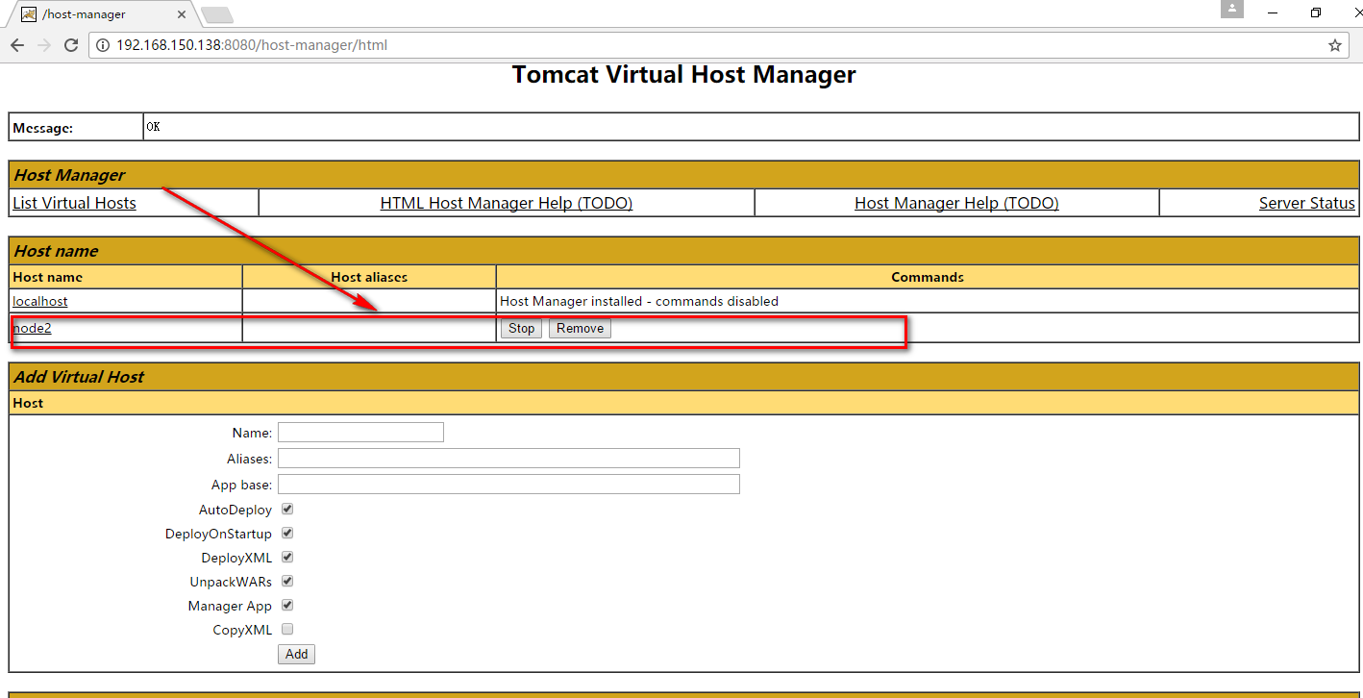Bookmark this page with the star icon

tap(1334, 45)
